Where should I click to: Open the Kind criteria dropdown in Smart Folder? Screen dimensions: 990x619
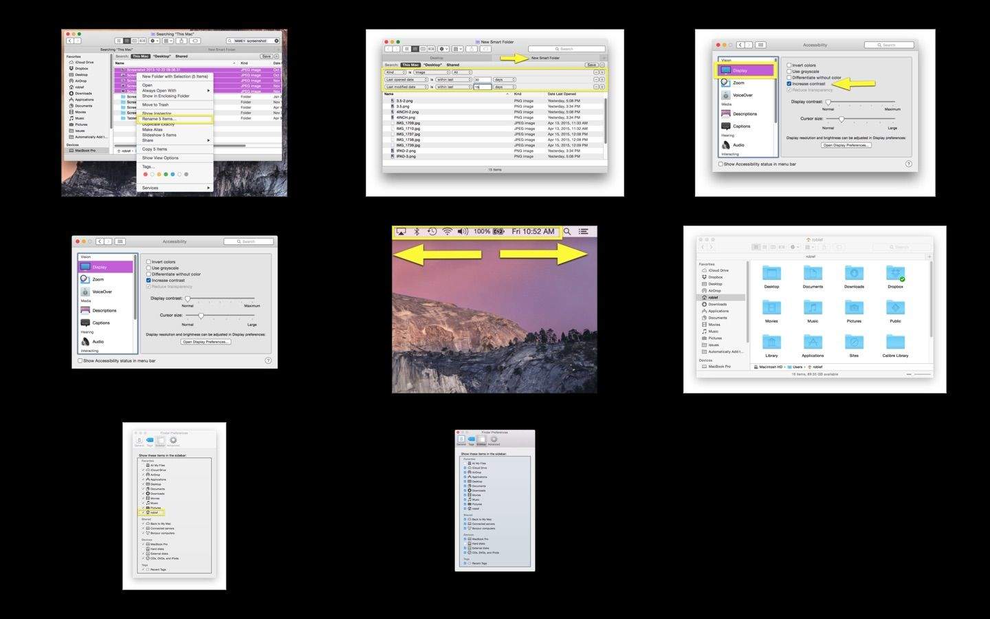[x=395, y=72]
